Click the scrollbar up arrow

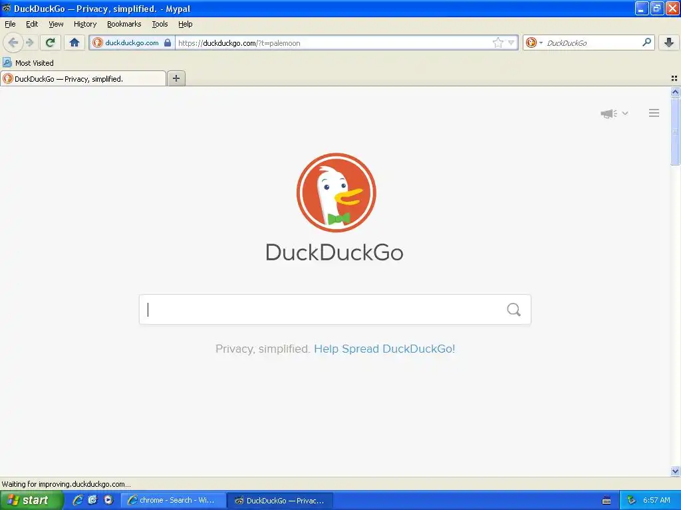(675, 92)
